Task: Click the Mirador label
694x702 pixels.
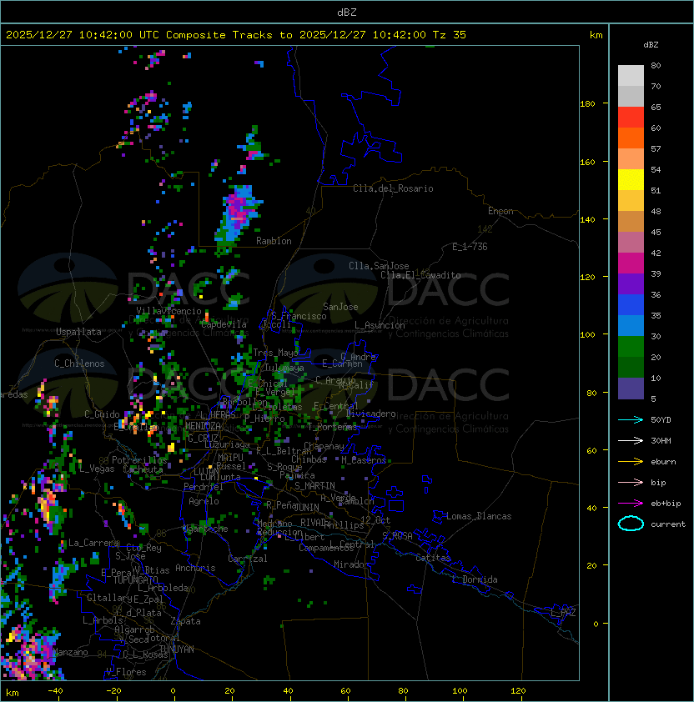Action: (x=351, y=564)
